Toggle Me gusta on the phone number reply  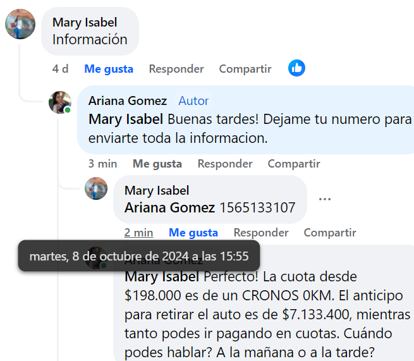(x=193, y=233)
